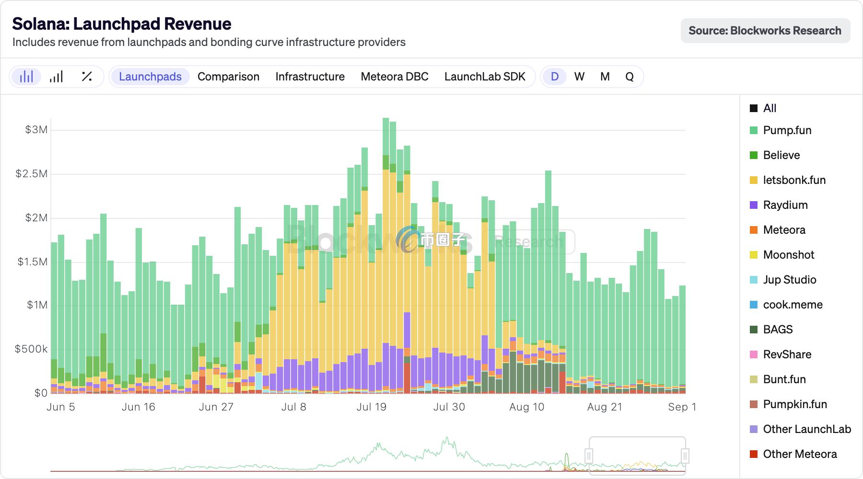Click the left range slider handle

(x=589, y=455)
